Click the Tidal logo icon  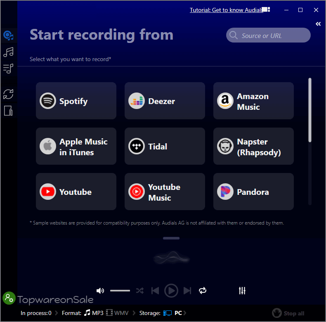coord(137,146)
